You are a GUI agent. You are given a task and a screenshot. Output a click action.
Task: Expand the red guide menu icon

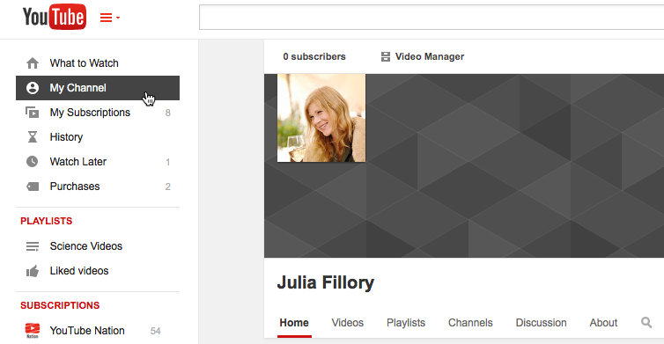pyautogui.click(x=110, y=18)
